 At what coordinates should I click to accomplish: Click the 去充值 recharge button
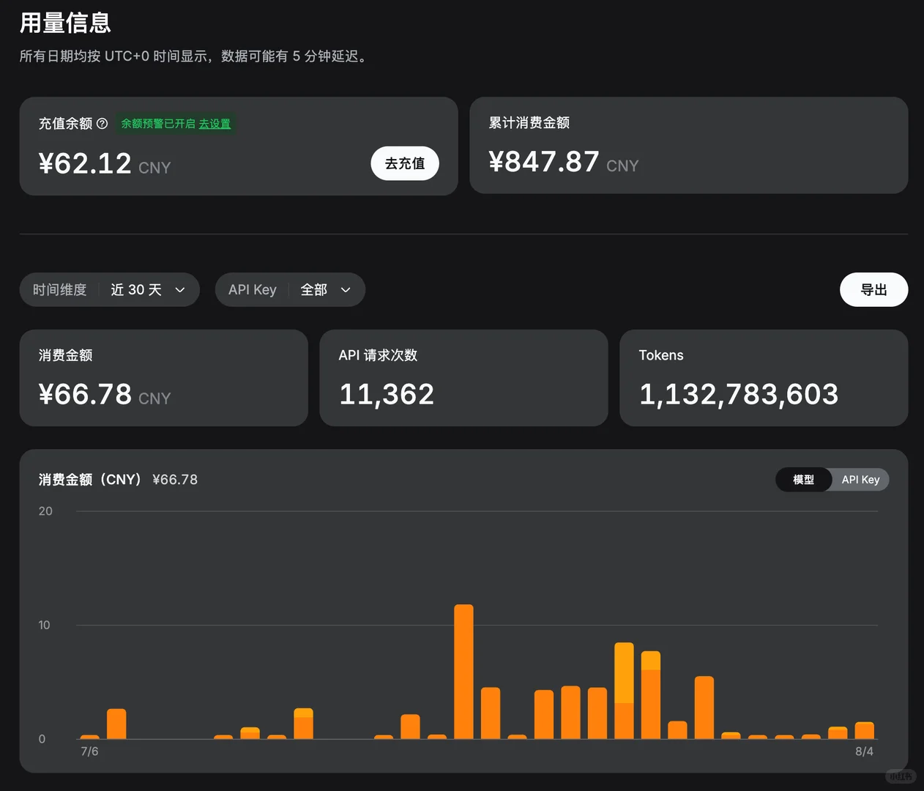click(x=405, y=163)
